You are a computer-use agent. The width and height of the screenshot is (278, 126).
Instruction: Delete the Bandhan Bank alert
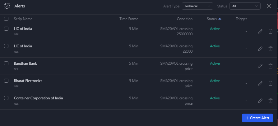click(270, 66)
